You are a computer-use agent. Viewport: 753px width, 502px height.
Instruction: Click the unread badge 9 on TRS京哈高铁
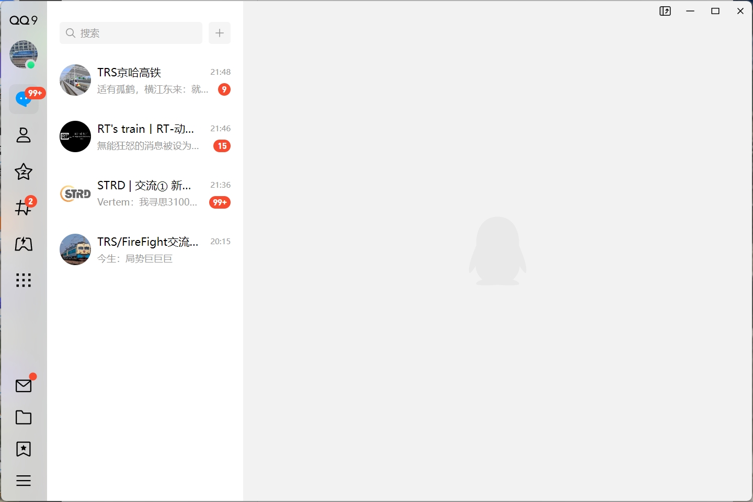coord(224,89)
